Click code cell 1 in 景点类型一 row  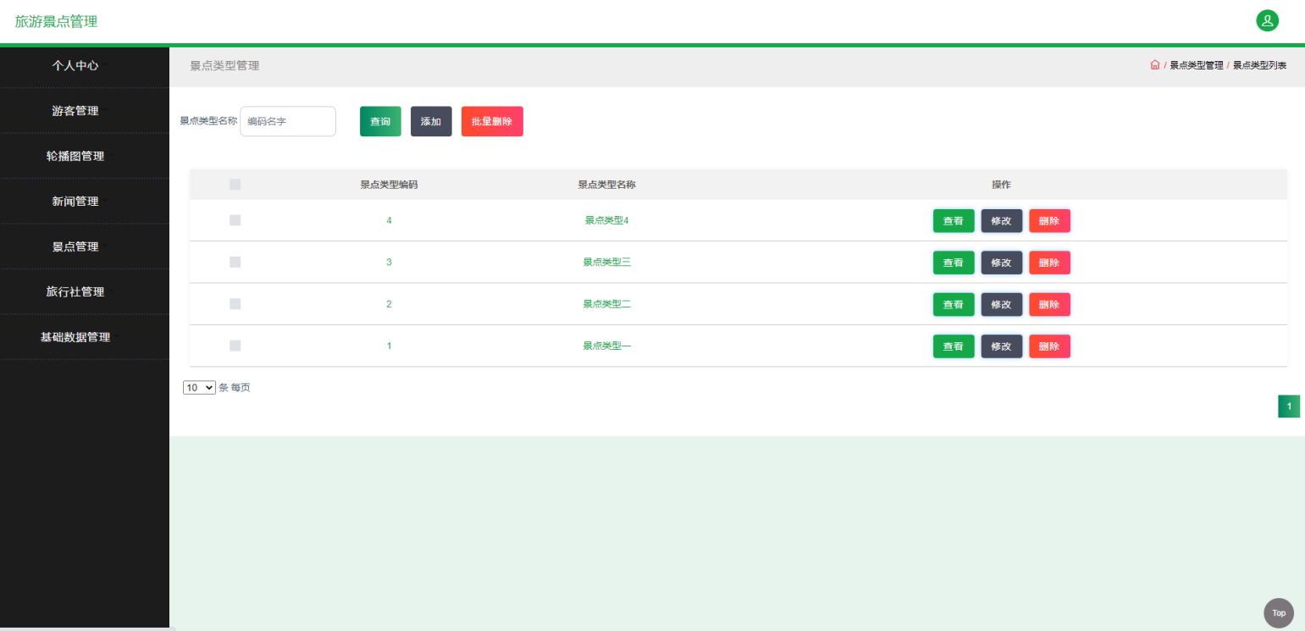389,346
